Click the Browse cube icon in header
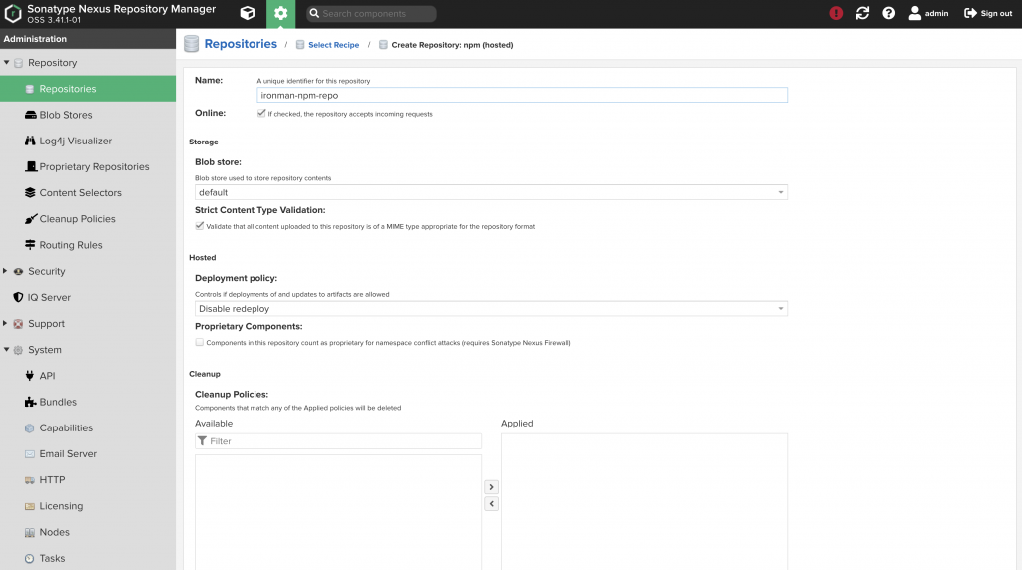The width and height of the screenshot is (1022, 570). pos(247,14)
